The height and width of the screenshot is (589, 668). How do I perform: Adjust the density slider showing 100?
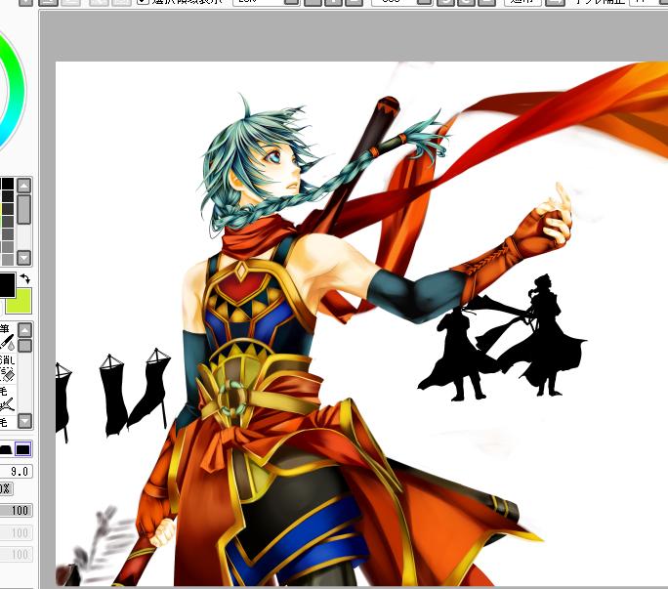point(17,510)
